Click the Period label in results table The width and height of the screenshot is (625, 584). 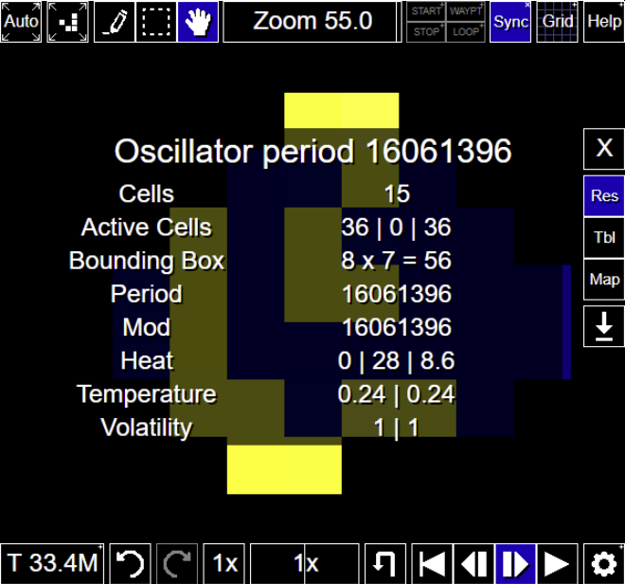(146, 294)
